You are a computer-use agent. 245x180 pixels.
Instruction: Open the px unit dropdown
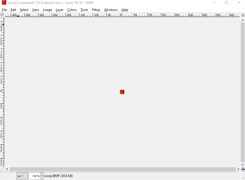(x=22, y=176)
